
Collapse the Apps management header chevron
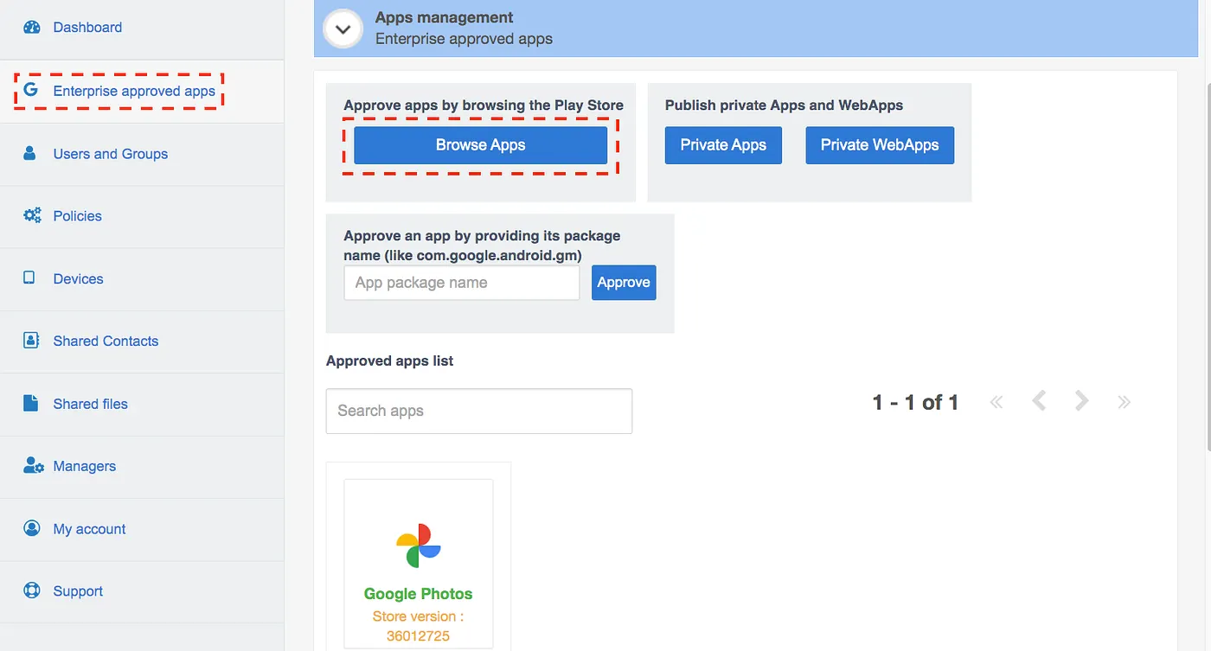(x=343, y=29)
